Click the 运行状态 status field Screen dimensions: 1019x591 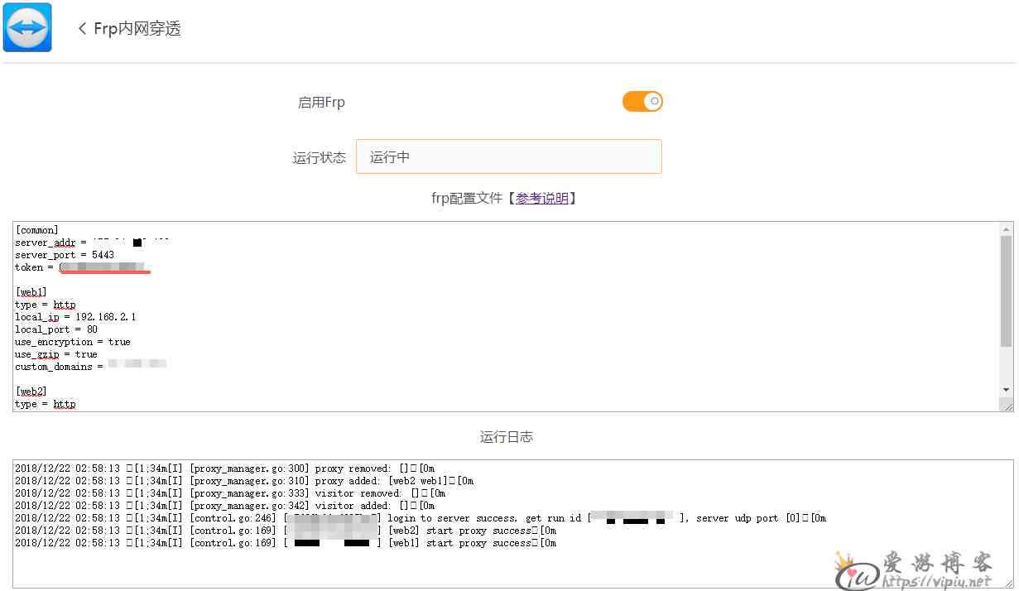point(509,156)
